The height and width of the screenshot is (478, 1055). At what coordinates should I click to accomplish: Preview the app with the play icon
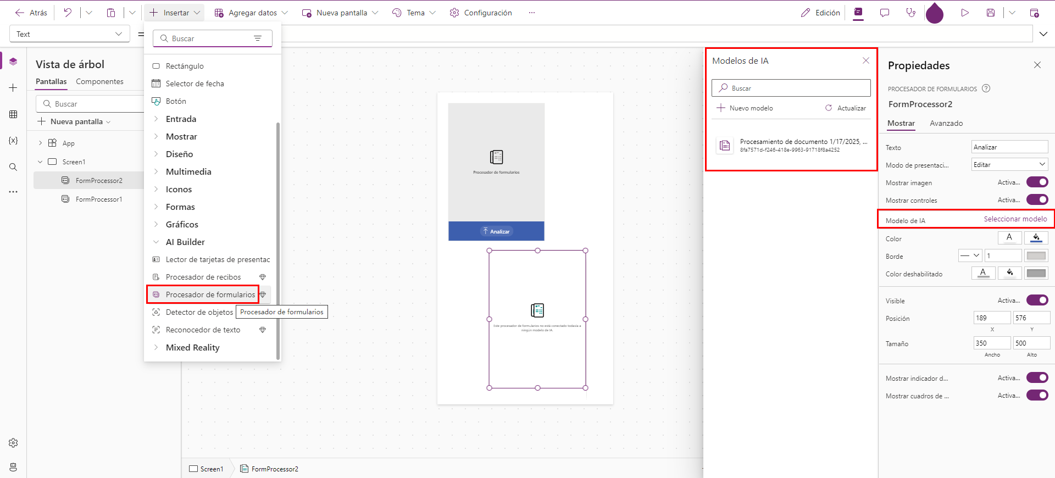[x=965, y=13]
